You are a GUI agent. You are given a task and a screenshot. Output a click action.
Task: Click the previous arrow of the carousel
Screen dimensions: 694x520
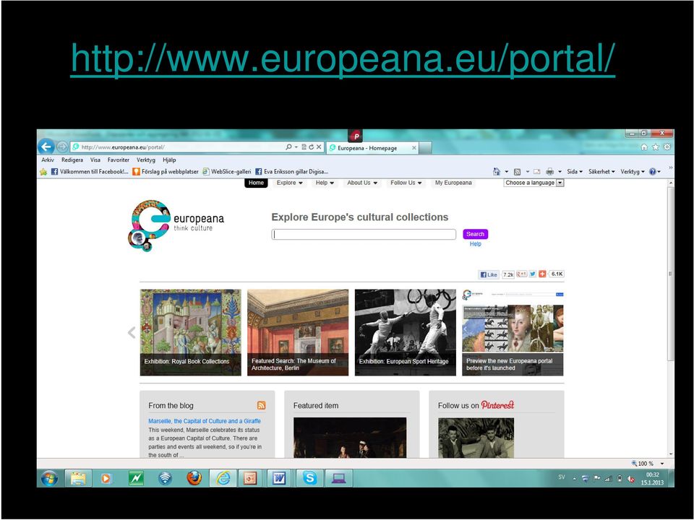[132, 332]
